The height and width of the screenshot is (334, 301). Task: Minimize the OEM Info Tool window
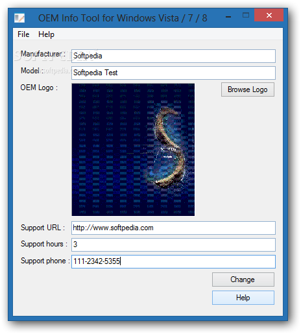(x=228, y=17)
